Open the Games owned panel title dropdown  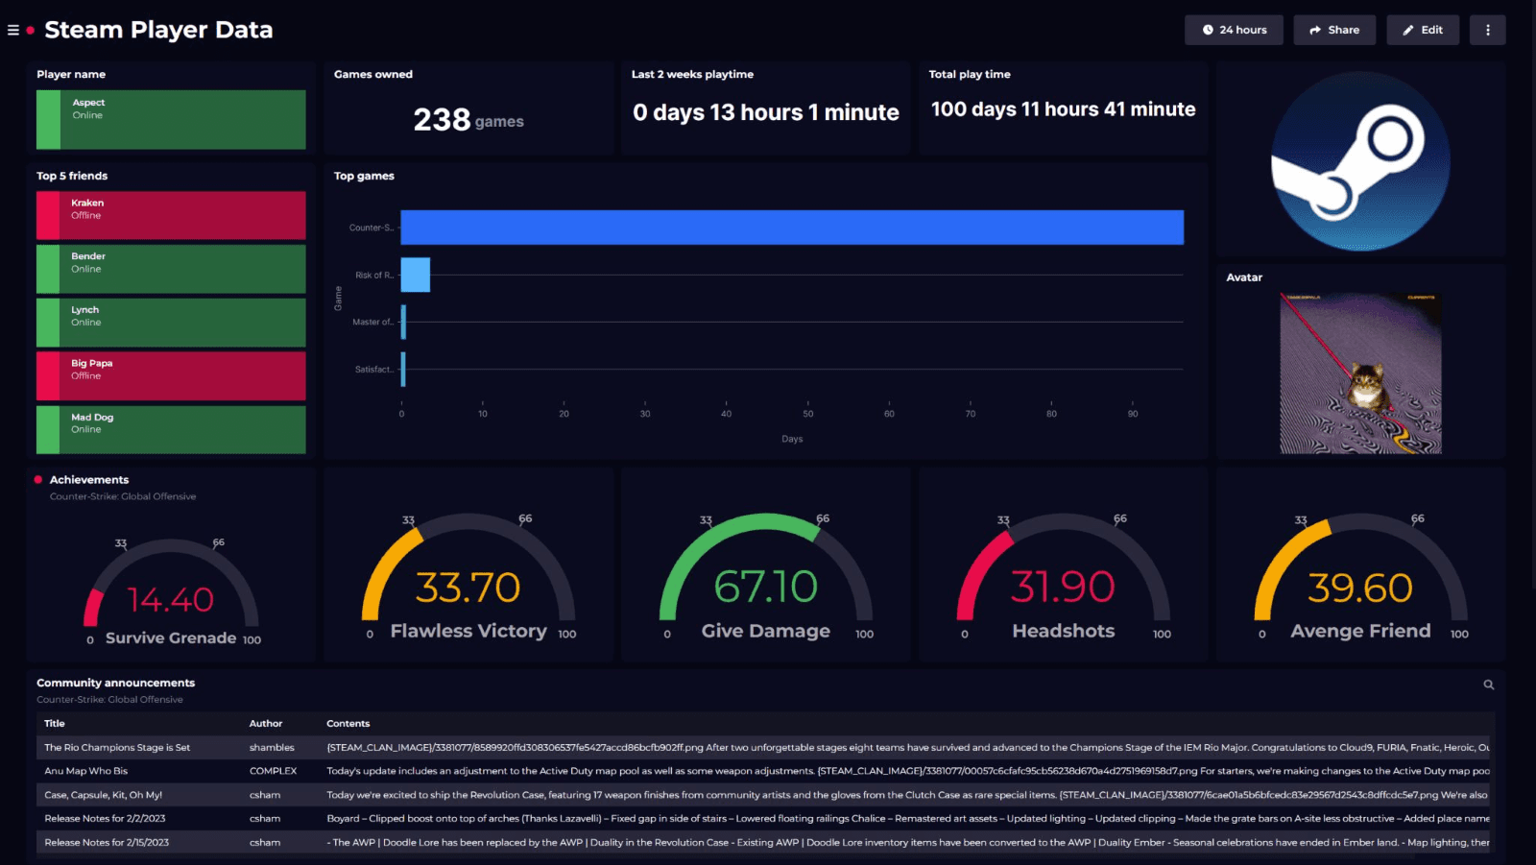[x=372, y=74]
